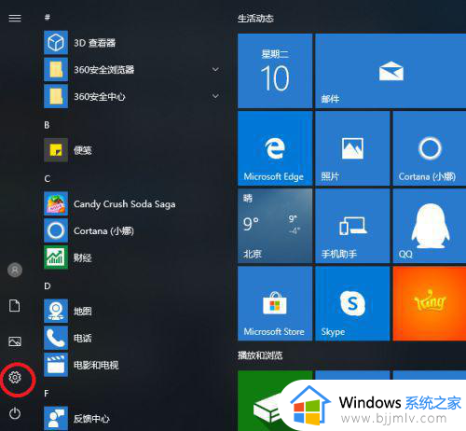
Task: Click the 生活动态 tile group title
Action: click(x=255, y=19)
